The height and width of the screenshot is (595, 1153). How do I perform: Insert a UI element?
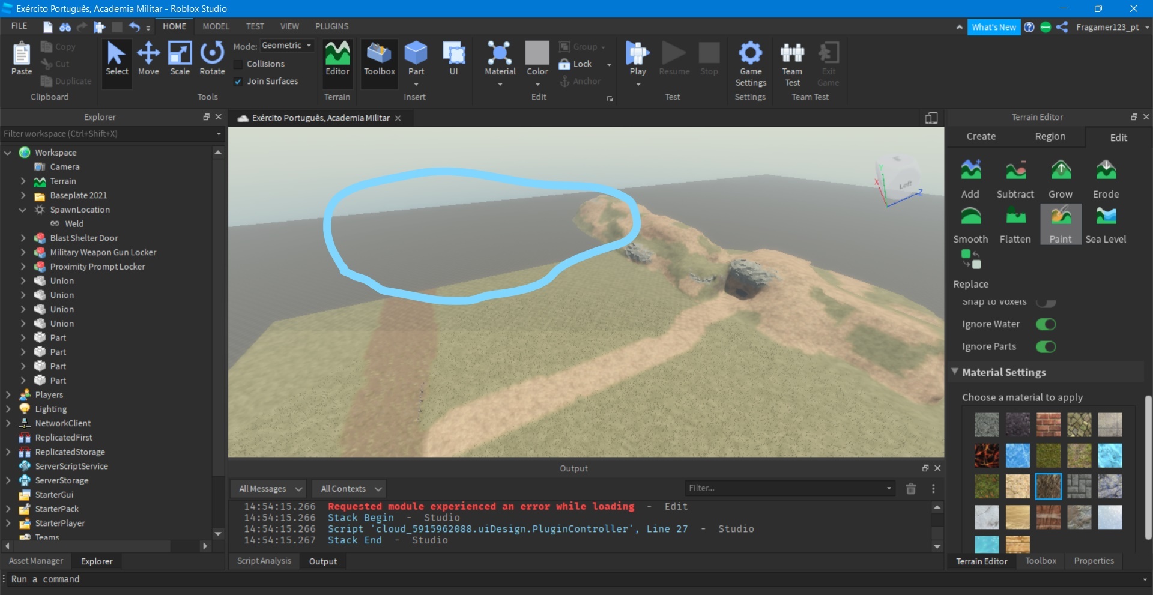[x=454, y=59]
